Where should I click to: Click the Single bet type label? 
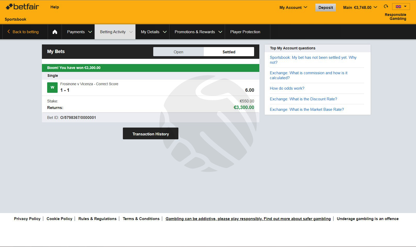click(x=53, y=76)
